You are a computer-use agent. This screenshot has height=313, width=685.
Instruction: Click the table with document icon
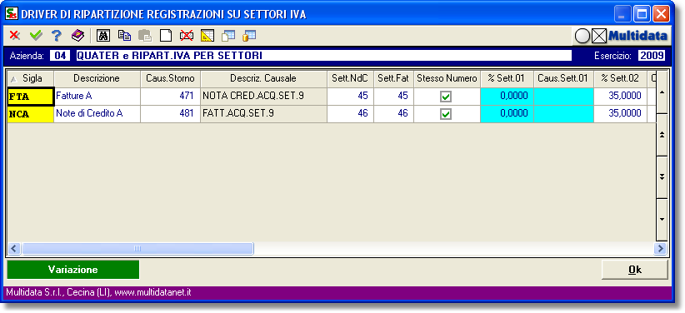(x=228, y=35)
